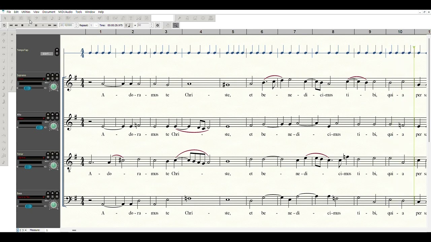
Task: Select the Smart Shape slur tool
Action: click(x=84, y=18)
